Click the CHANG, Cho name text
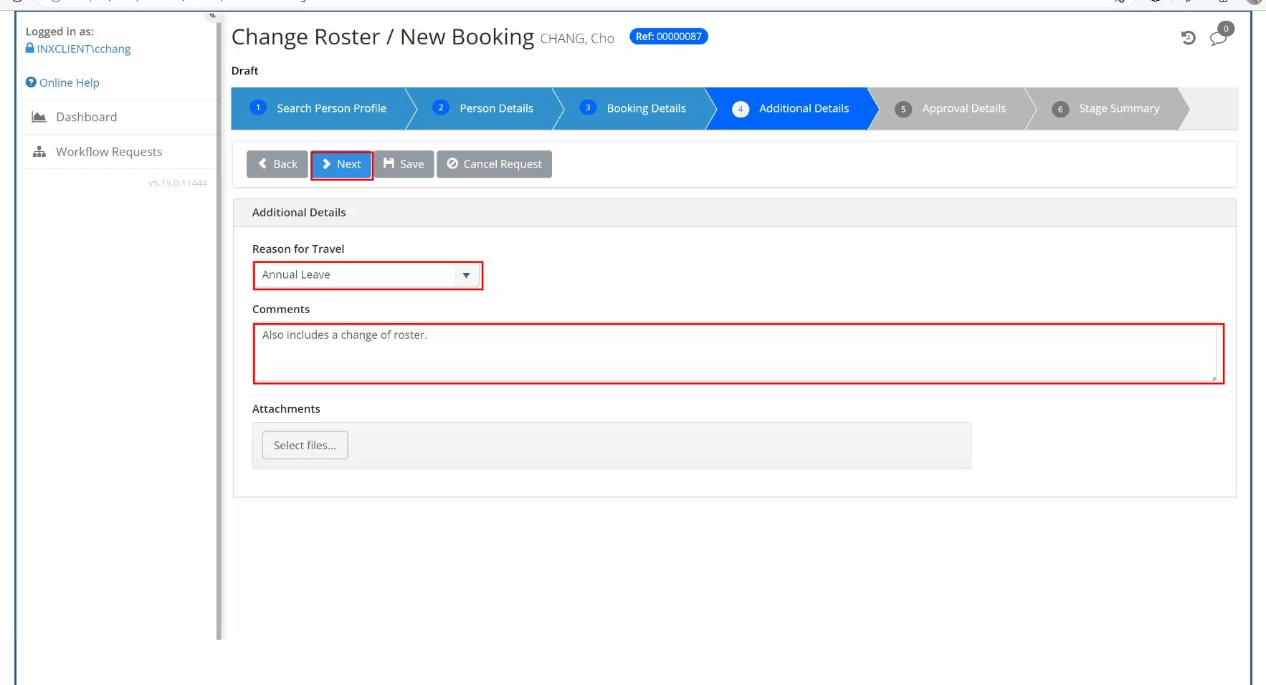The image size is (1266, 685). click(x=577, y=39)
